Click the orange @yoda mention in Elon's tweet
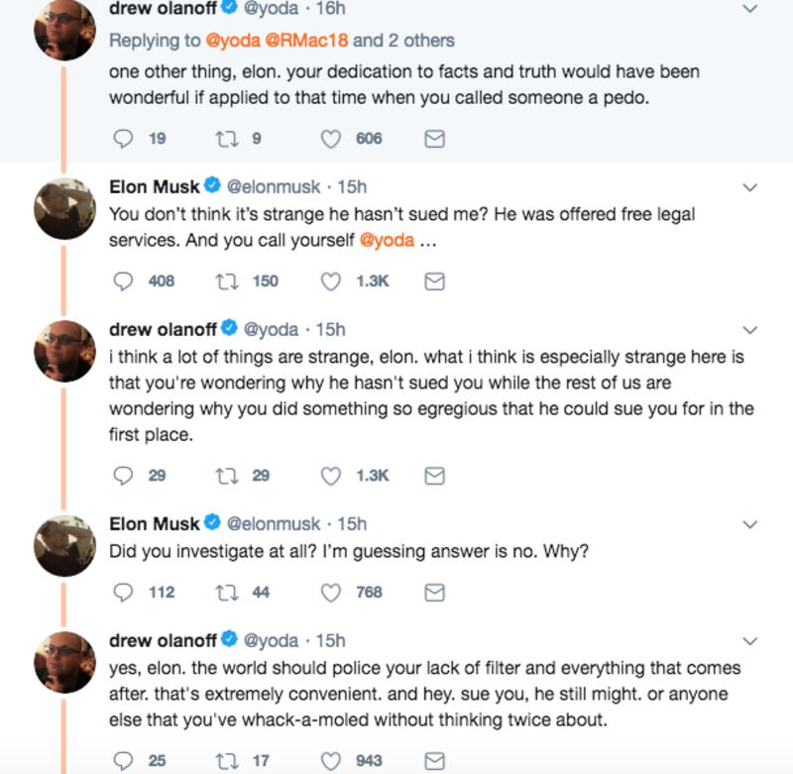Viewport: 793px width, 774px height. pyautogui.click(x=386, y=241)
